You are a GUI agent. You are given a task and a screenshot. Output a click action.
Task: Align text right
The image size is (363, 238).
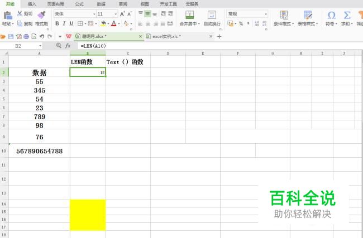point(156,23)
